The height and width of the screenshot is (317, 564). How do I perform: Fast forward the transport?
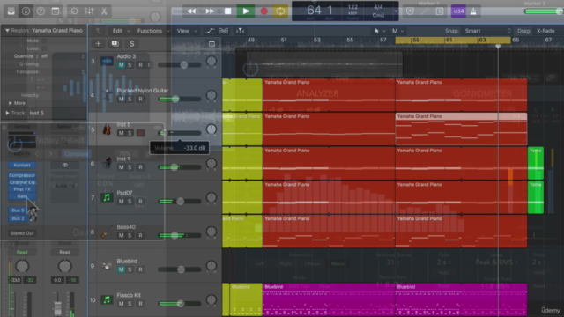point(210,11)
